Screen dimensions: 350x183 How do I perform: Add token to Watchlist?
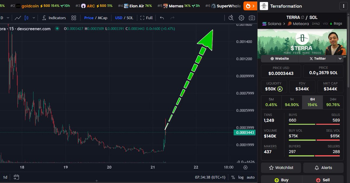click(281, 168)
